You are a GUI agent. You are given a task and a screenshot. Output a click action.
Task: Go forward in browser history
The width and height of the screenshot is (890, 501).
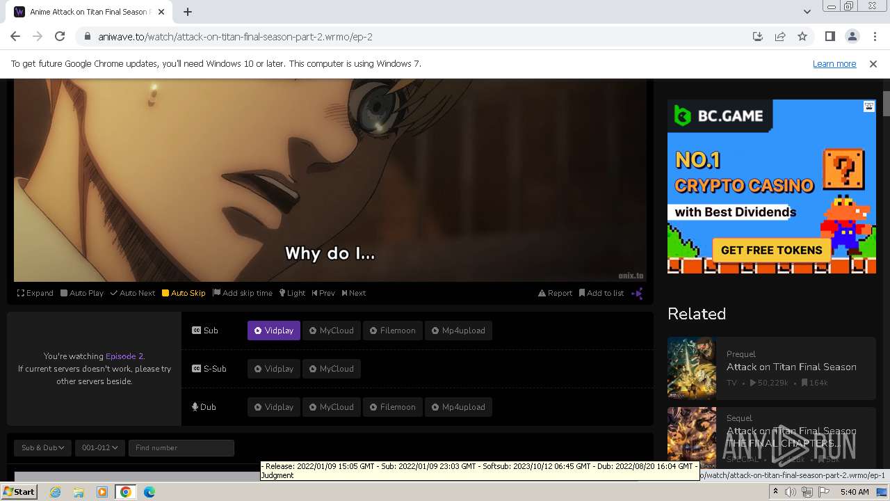click(x=38, y=37)
